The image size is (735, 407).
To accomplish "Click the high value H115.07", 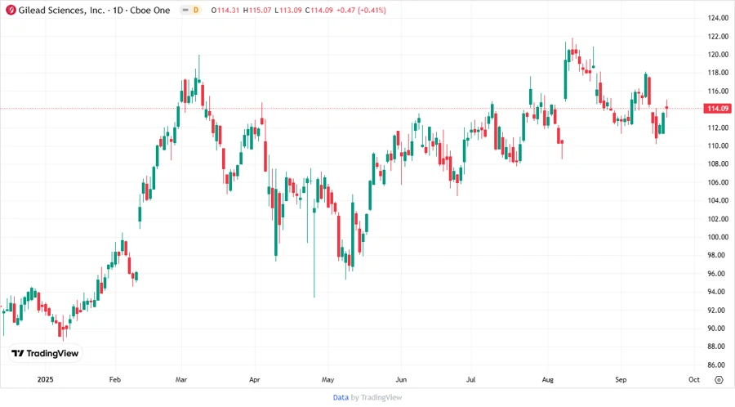I will coord(257,11).
